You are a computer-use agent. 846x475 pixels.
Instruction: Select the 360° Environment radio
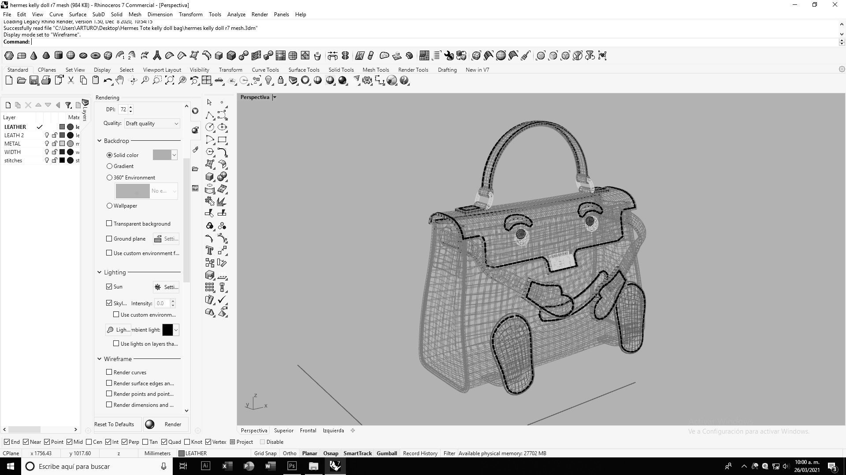(109, 178)
